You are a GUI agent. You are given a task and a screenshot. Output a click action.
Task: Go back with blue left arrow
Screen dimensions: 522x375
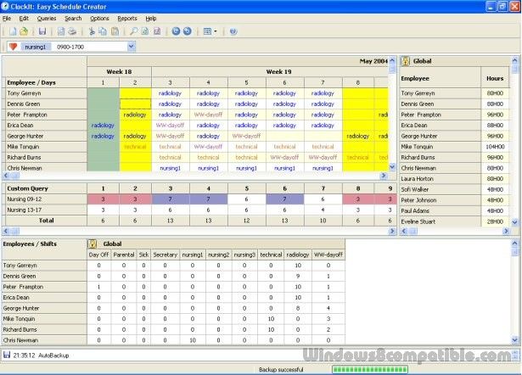pos(176,31)
